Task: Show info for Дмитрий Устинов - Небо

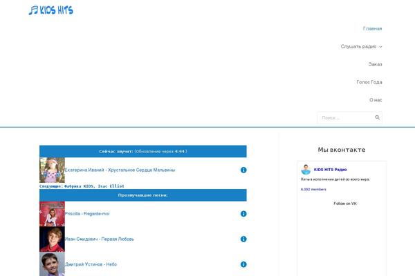Action: point(243,264)
